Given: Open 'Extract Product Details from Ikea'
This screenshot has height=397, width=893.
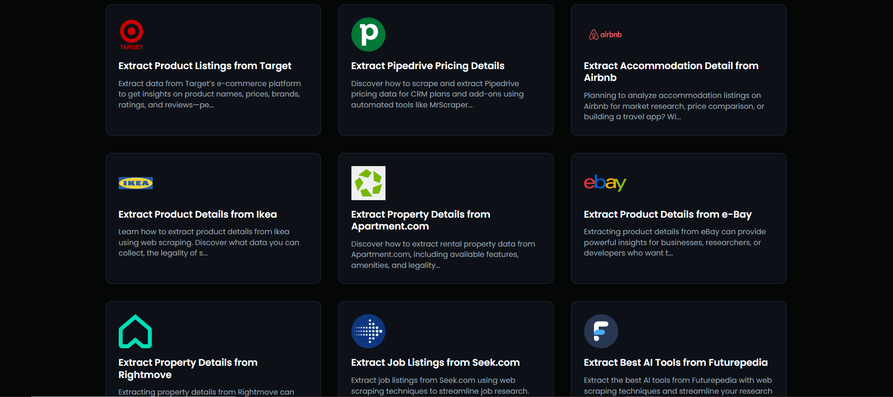Looking at the screenshot, I should 198,214.
